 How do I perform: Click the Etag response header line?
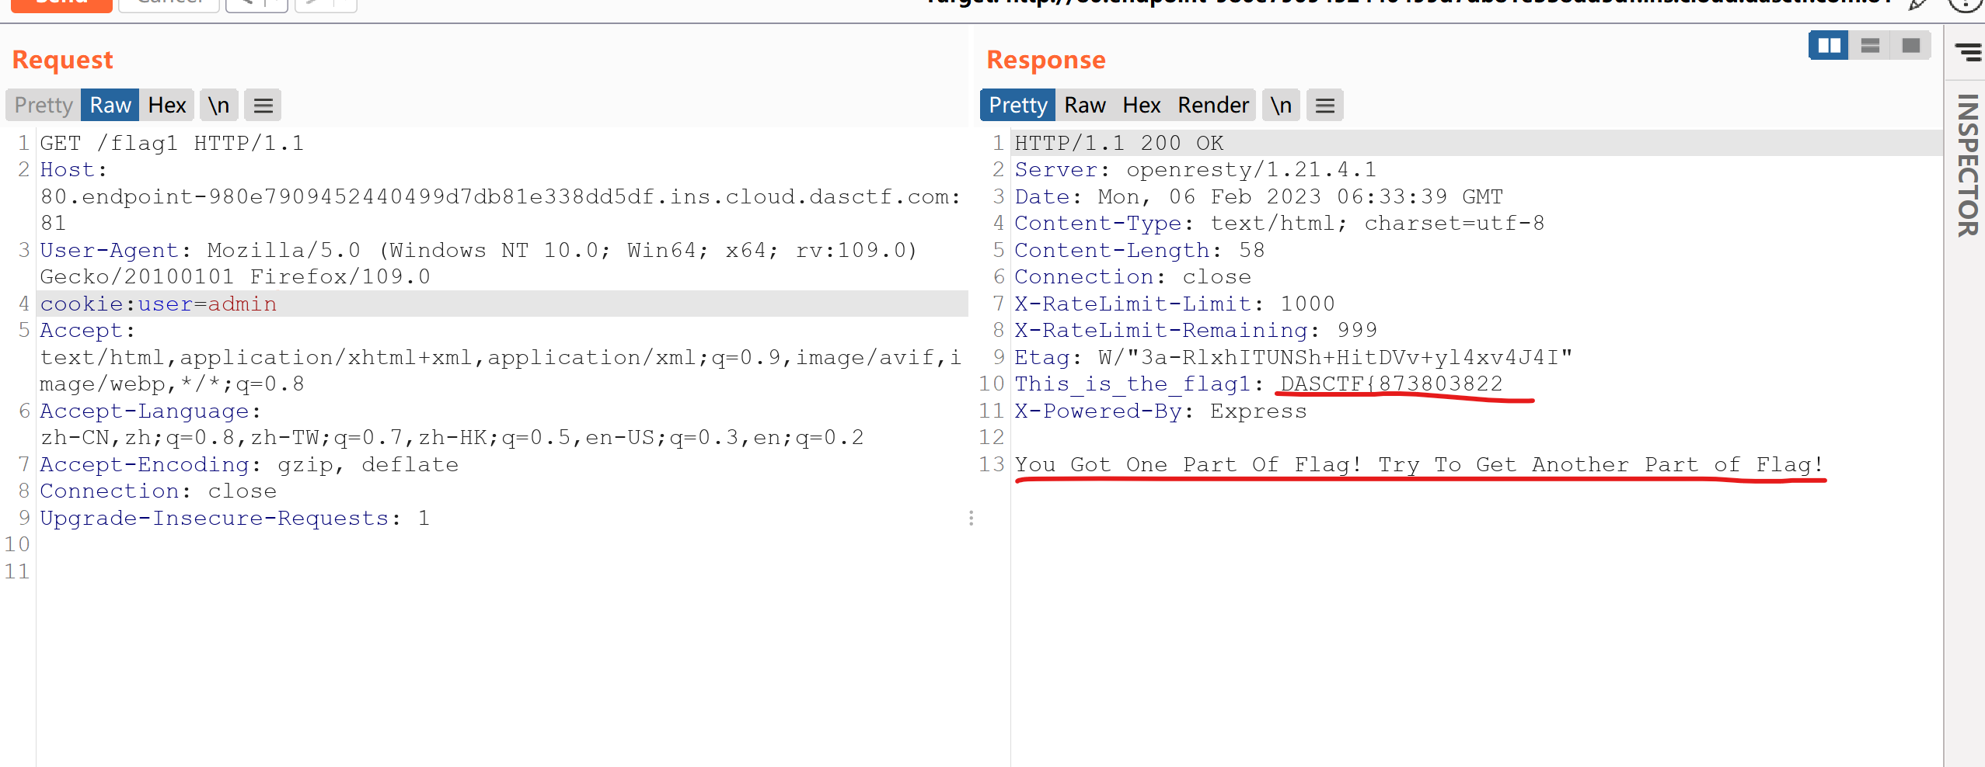[x=1293, y=357]
